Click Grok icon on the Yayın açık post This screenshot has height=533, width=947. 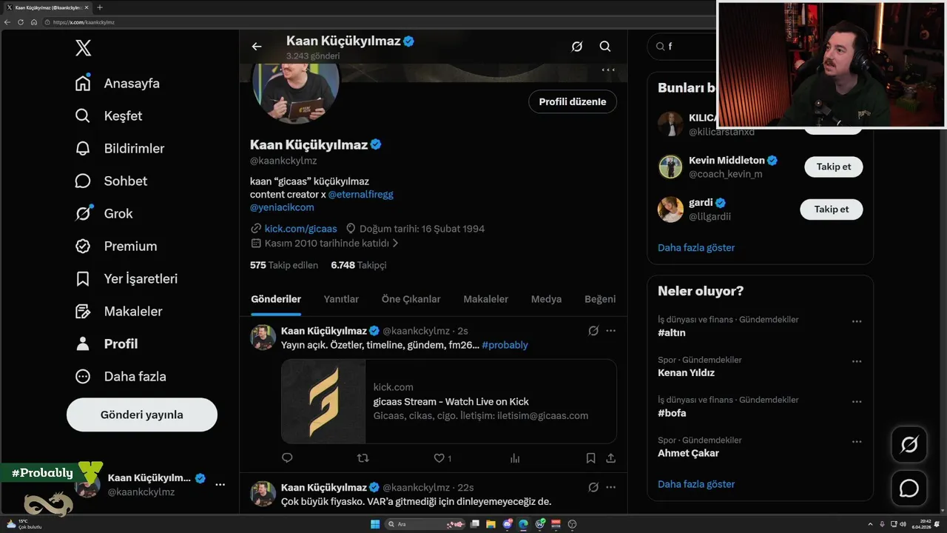pyautogui.click(x=593, y=331)
